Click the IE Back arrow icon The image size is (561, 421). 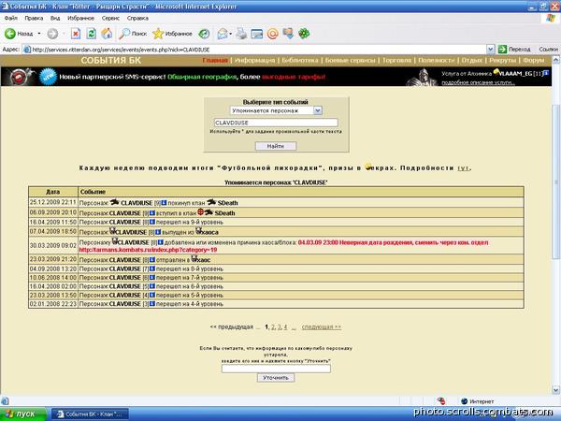click(10, 34)
